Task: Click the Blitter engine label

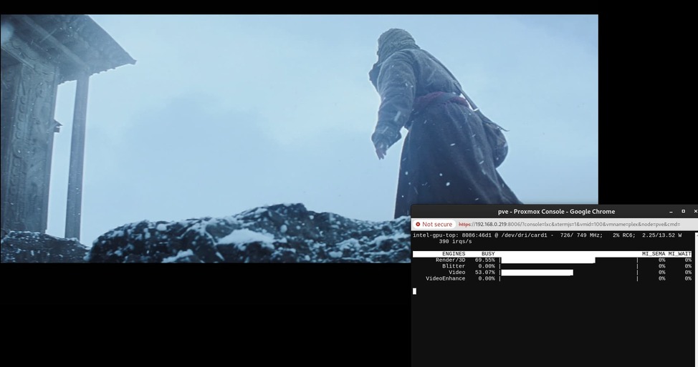Action: click(454, 266)
